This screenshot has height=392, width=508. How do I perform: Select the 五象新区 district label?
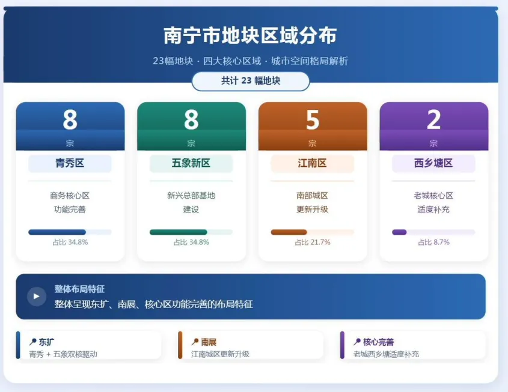(191, 163)
